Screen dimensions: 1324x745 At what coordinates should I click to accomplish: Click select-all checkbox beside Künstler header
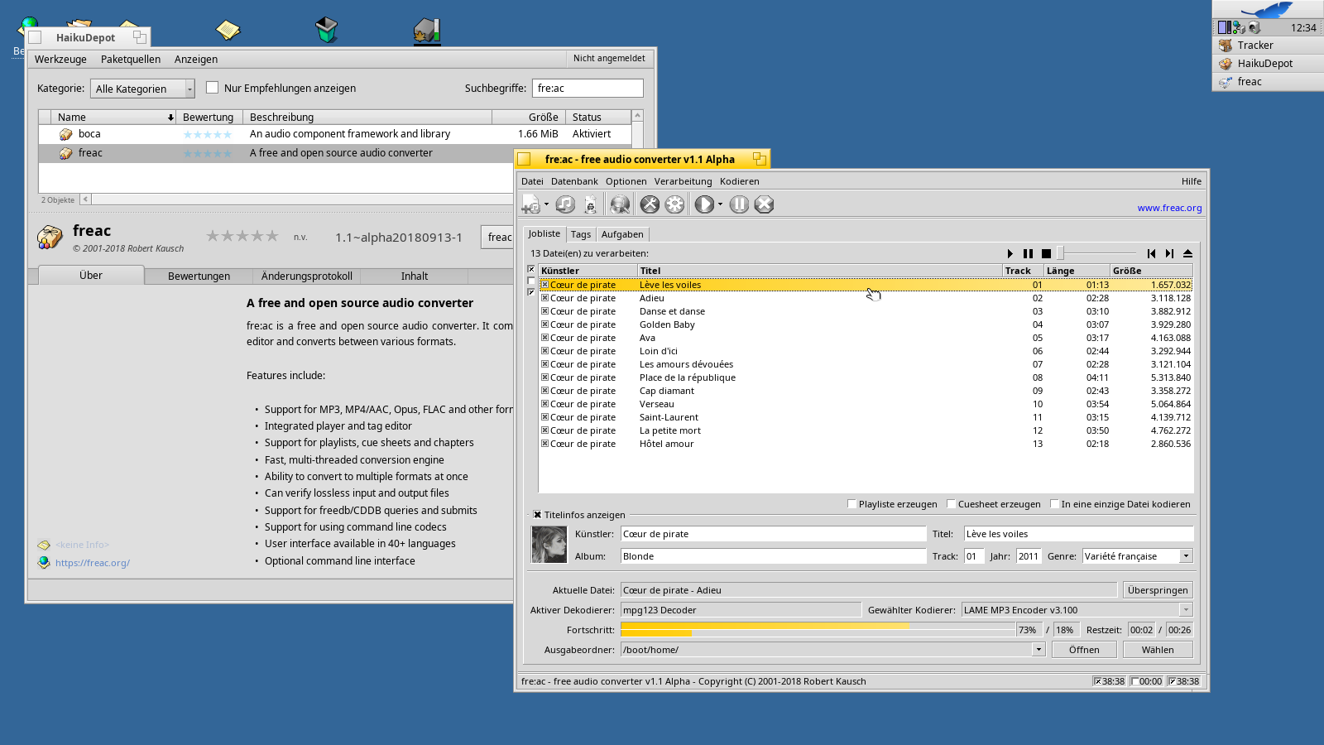tap(531, 270)
